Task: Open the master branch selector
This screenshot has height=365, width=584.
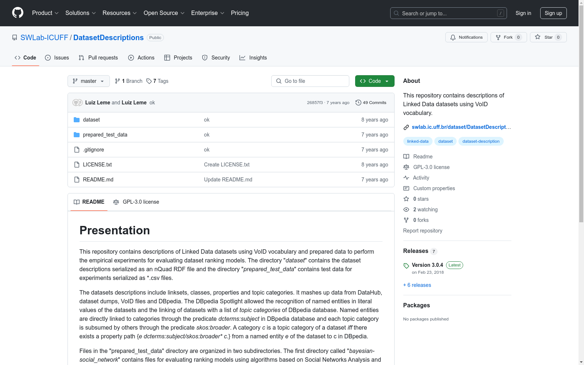Action: pos(89,81)
